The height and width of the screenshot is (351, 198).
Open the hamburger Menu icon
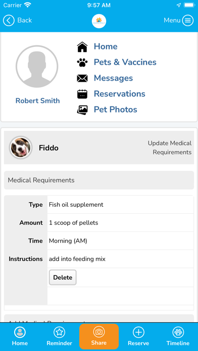188,21
